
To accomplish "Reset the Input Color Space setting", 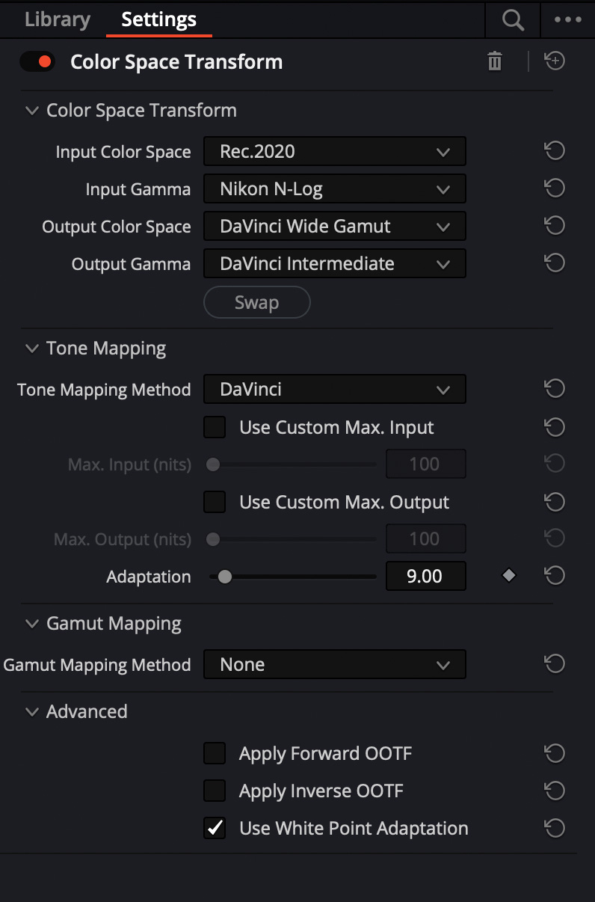I will click(554, 151).
